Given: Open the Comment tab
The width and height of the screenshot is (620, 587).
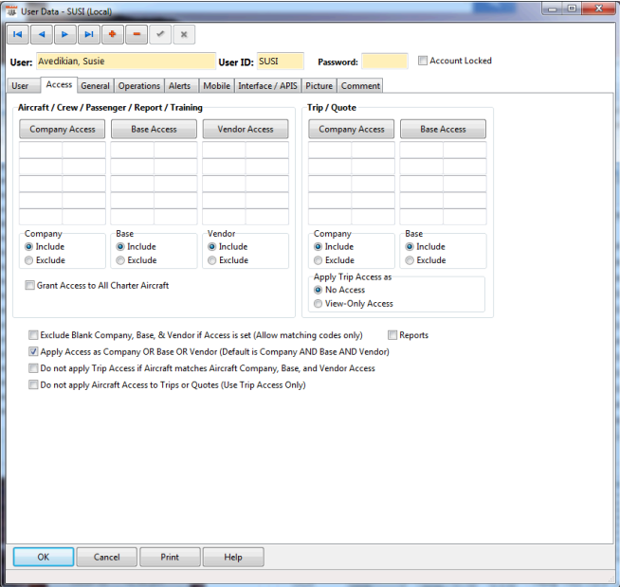Looking at the screenshot, I should pos(360,86).
